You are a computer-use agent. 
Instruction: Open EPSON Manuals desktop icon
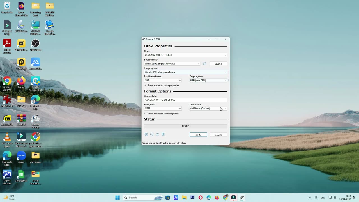[x=7, y=177]
